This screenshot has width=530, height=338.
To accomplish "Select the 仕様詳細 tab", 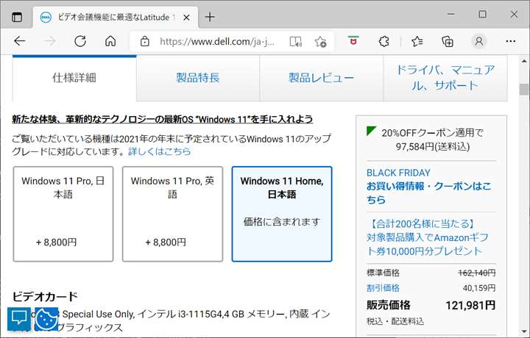I will pos(74,78).
